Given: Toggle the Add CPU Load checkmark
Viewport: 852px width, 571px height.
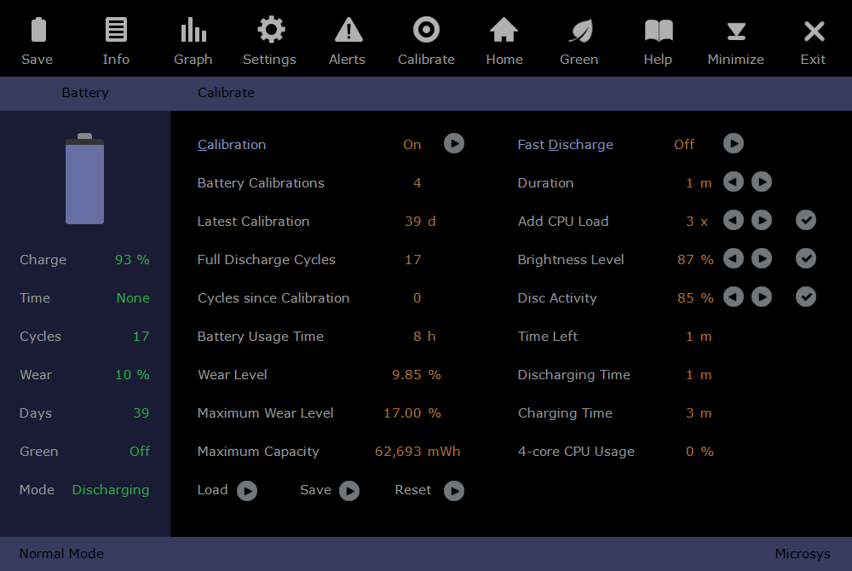Looking at the screenshot, I should [806, 220].
